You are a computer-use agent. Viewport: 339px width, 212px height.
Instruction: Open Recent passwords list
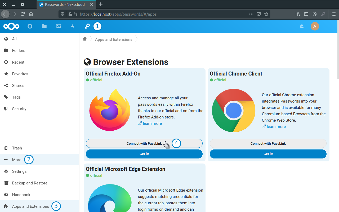pos(40,62)
